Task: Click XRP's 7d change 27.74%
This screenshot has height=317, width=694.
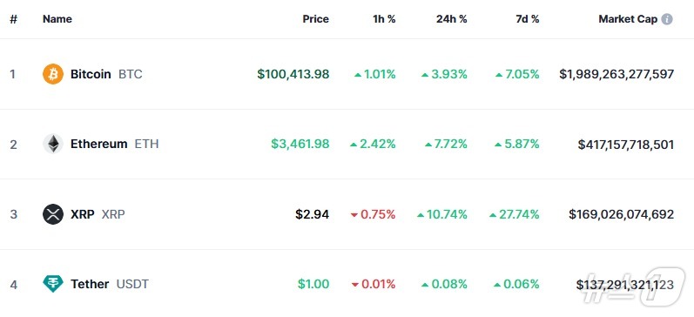Action: (515, 214)
